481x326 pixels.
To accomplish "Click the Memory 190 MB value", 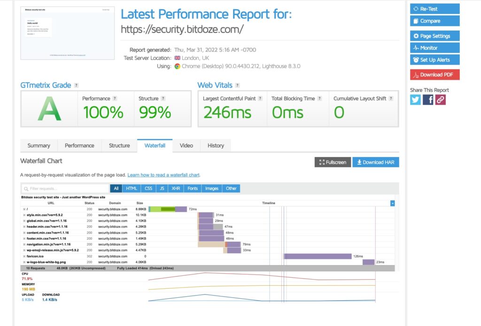I will [x=28, y=289].
